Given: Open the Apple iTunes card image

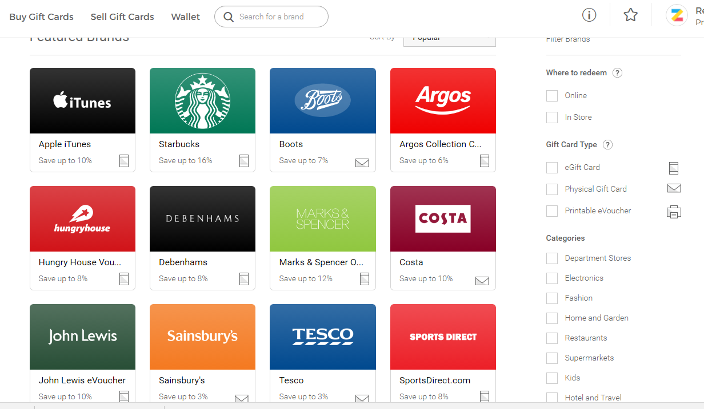Looking at the screenshot, I should (x=82, y=101).
